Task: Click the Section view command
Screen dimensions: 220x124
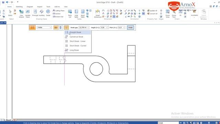Action: click(57, 14)
